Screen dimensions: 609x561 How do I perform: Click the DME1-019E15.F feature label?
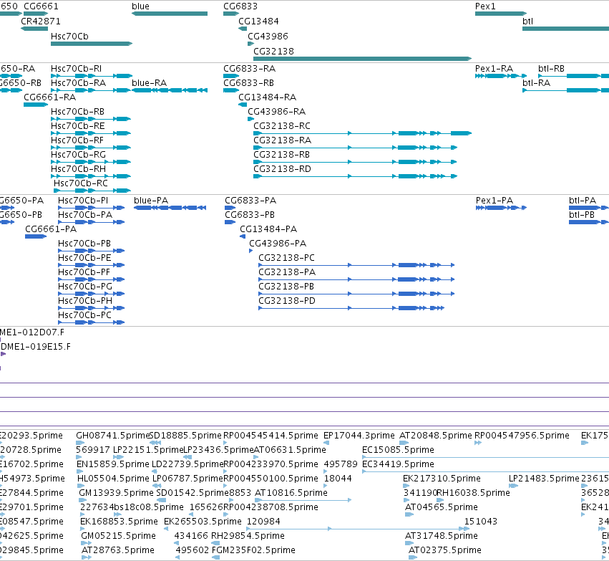36,346
